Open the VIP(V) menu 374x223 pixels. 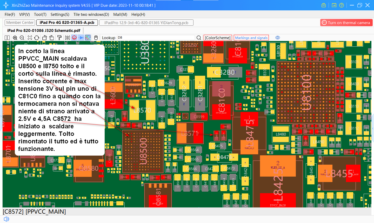coord(24,15)
